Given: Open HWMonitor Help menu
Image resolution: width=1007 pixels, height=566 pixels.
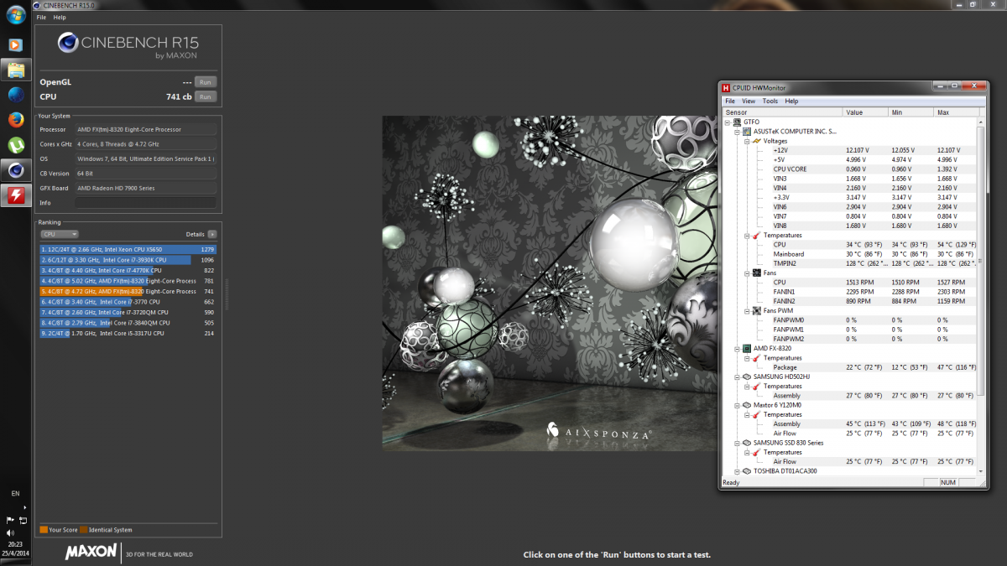Looking at the screenshot, I should click(791, 101).
